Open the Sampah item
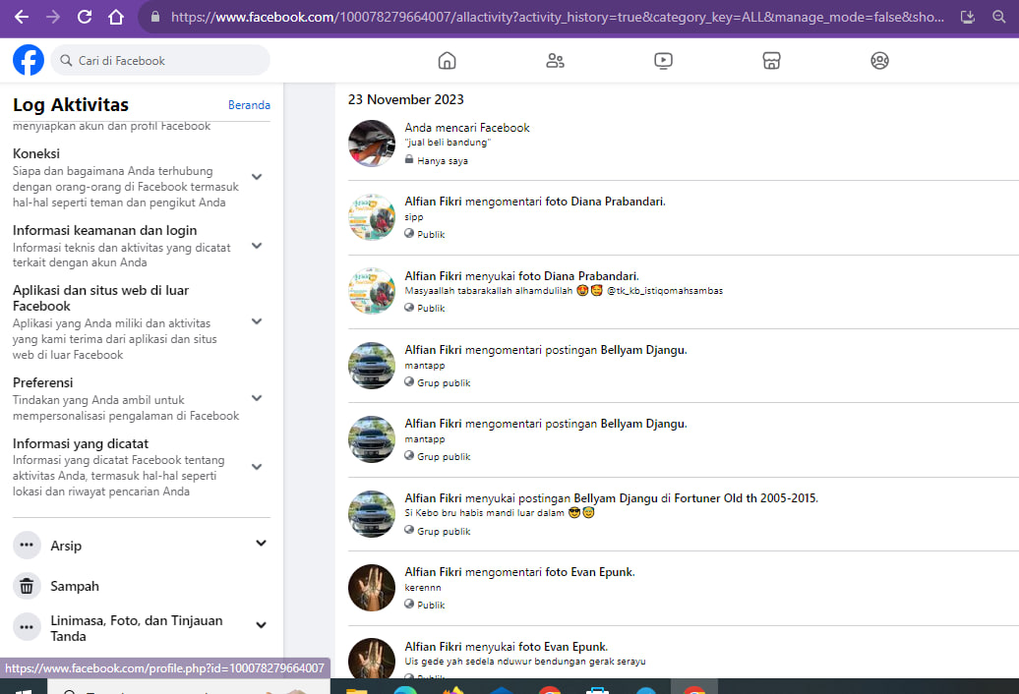The height and width of the screenshot is (694, 1019). [x=142, y=586]
